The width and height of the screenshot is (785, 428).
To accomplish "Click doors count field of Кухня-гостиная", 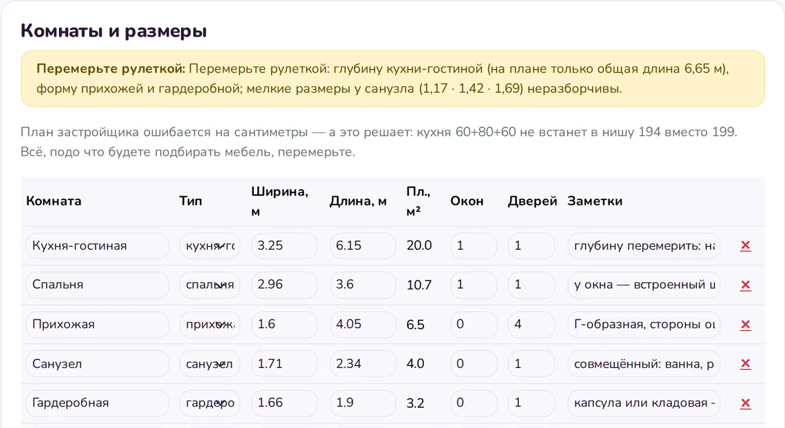I will tap(531, 246).
